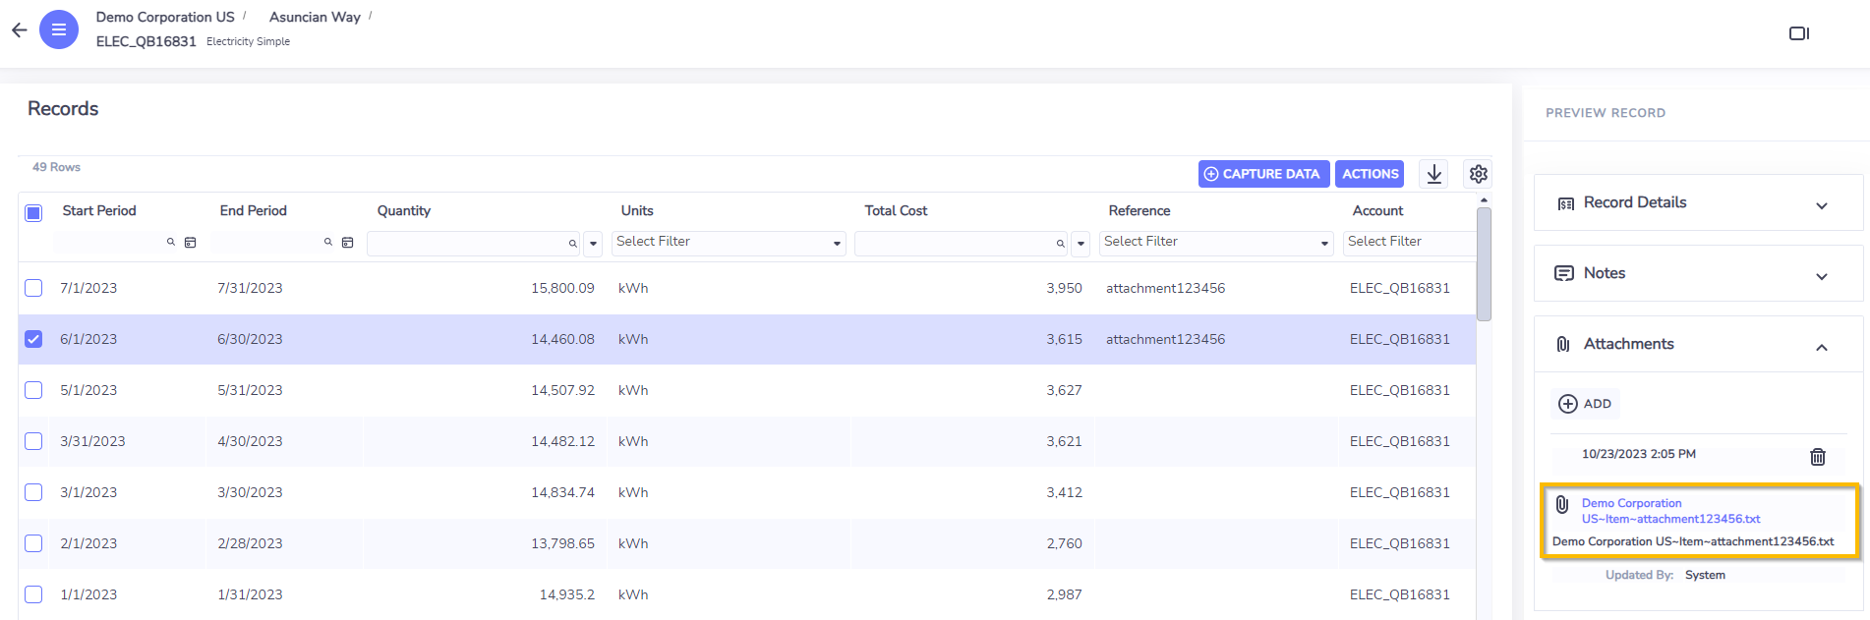This screenshot has width=1870, height=620.
Task: Click the 49 Rows count label
Action: coord(56,167)
